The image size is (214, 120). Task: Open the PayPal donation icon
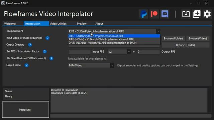click(x=143, y=14)
